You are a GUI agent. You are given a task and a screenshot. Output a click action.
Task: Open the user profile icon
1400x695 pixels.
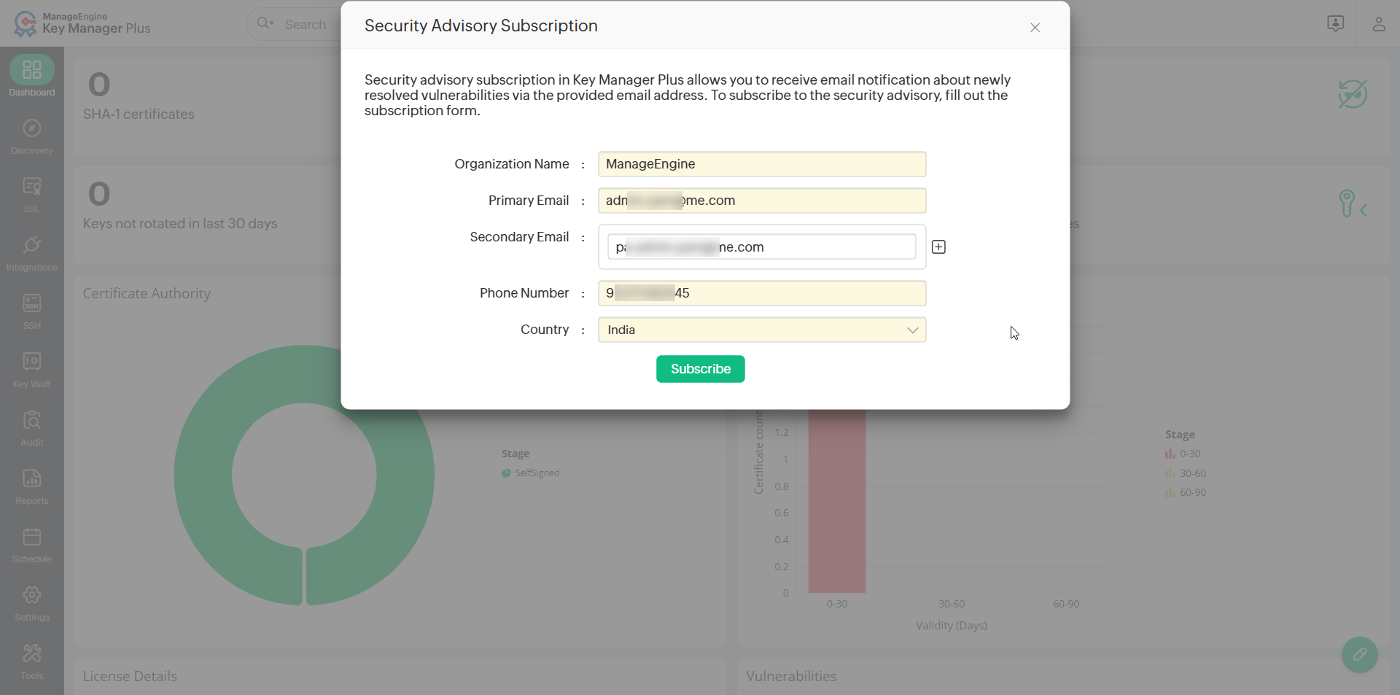click(1378, 24)
